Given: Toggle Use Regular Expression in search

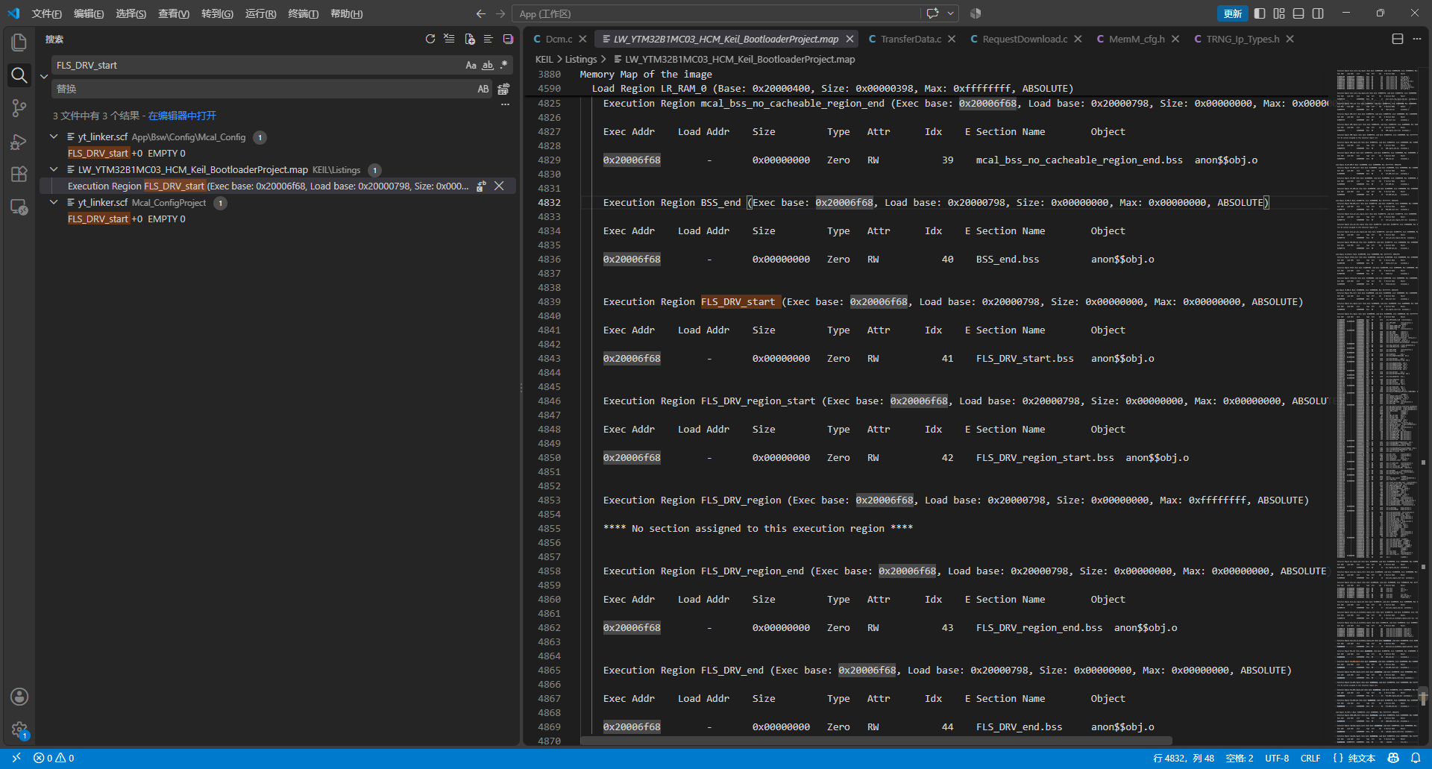Looking at the screenshot, I should pos(504,65).
